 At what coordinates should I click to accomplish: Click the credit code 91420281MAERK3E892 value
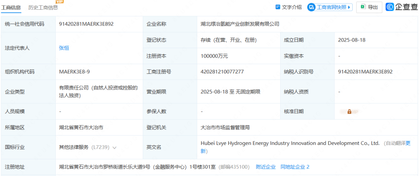pos(86,24)
